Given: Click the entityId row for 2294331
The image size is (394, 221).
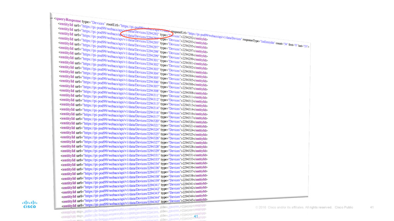Looking at the screenshot, I should [x=134, y=155].
